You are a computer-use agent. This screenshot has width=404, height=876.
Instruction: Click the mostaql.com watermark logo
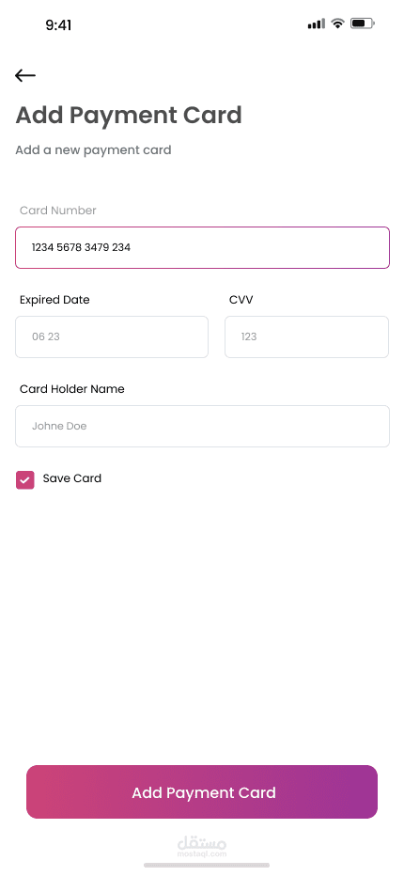(x=202, y=846)
